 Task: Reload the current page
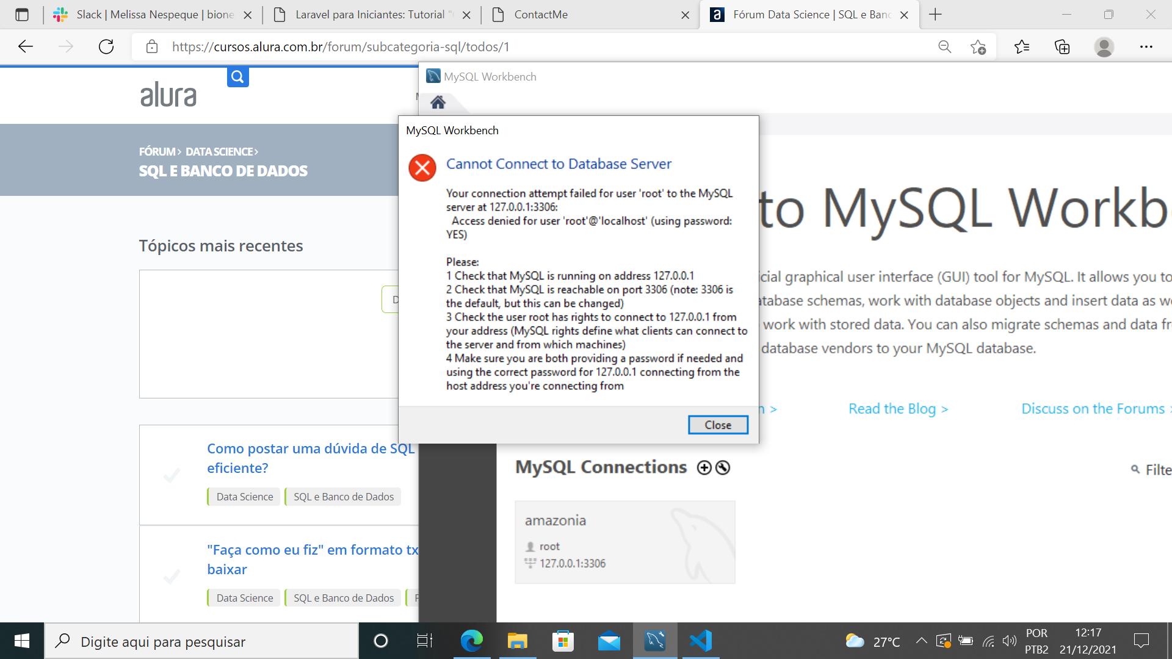pos(106,46)
